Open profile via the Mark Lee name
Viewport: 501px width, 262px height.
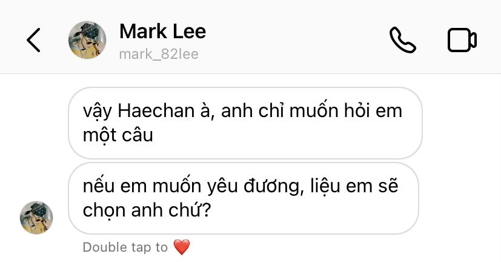(x=162, y=32)
